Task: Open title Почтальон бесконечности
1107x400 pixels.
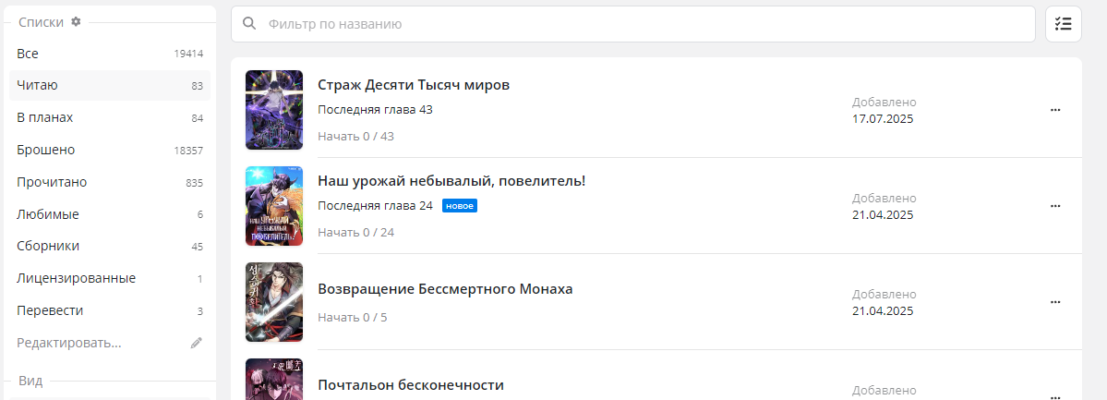Action: [411, 385]
